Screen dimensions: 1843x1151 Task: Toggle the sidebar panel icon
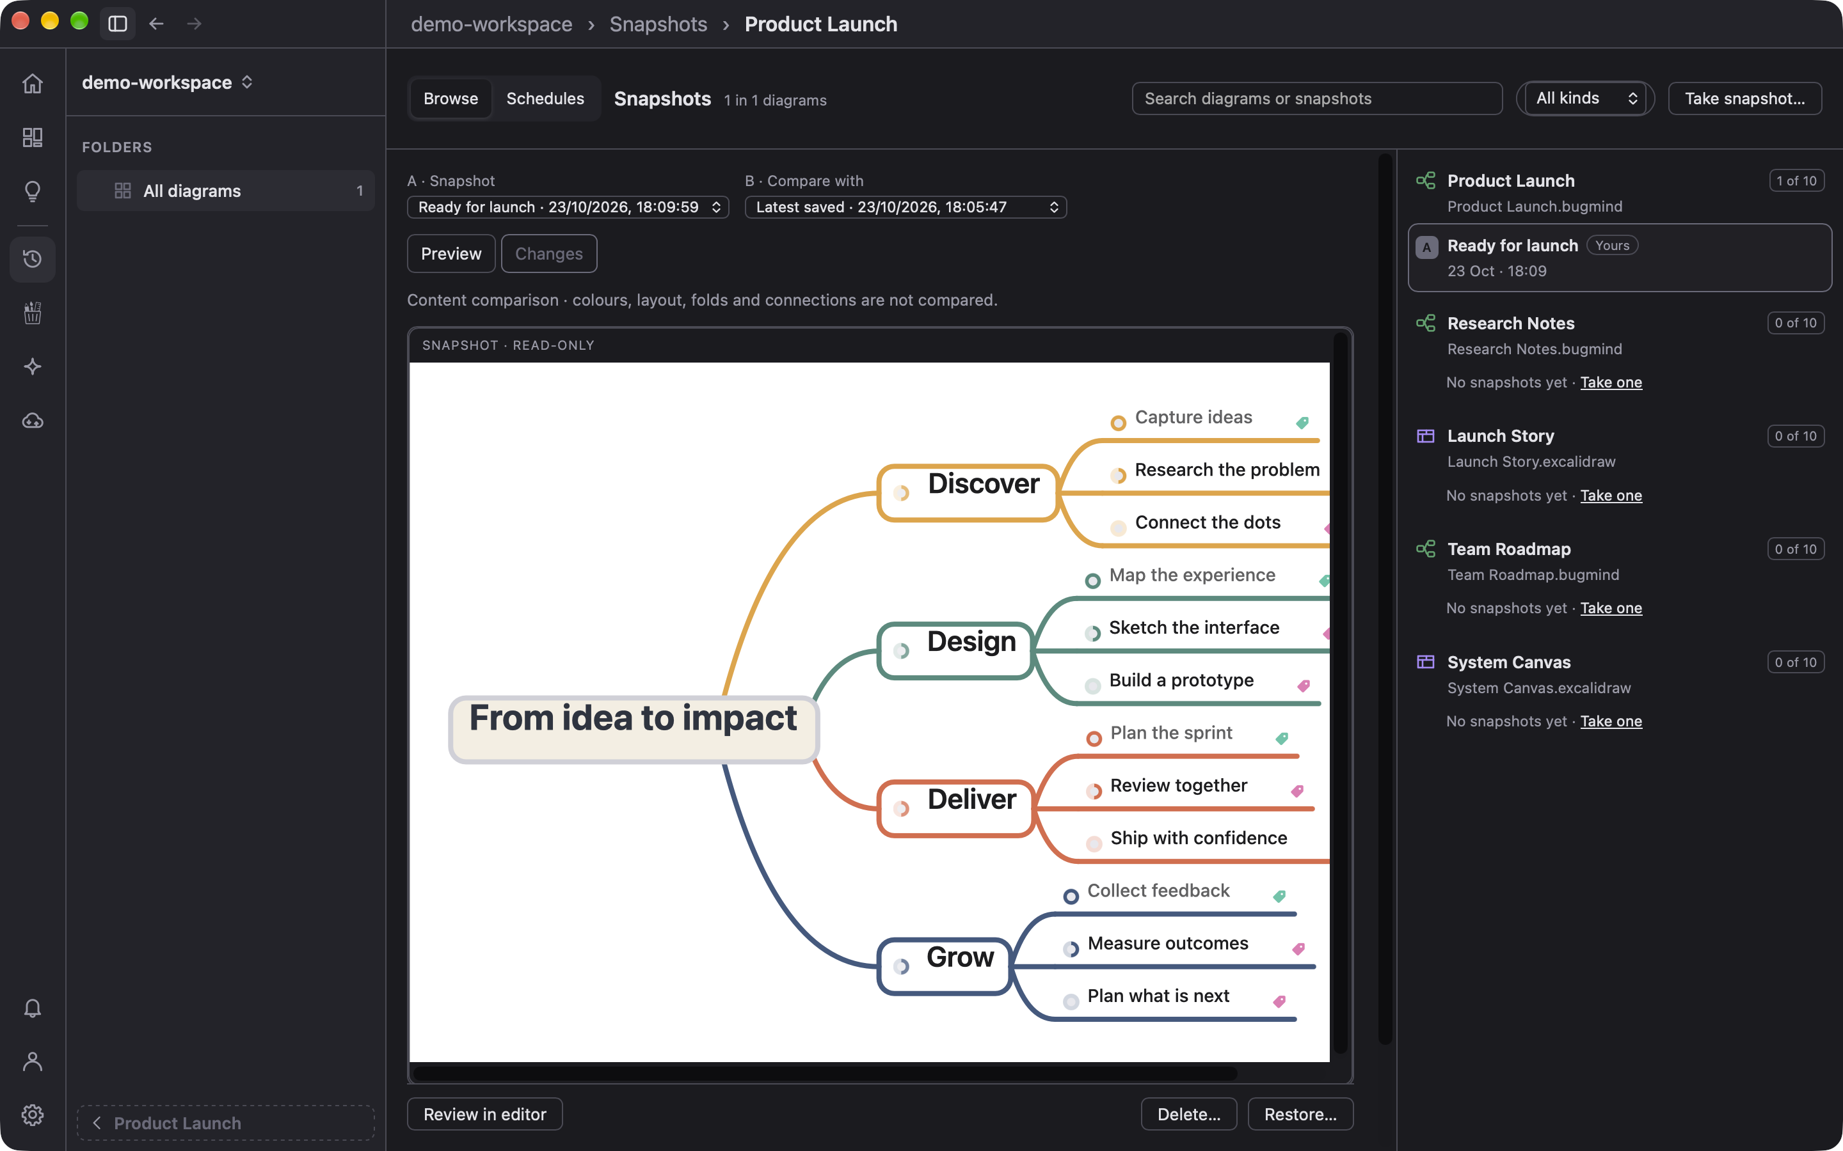pyautogui.click(x=117, y=24)
